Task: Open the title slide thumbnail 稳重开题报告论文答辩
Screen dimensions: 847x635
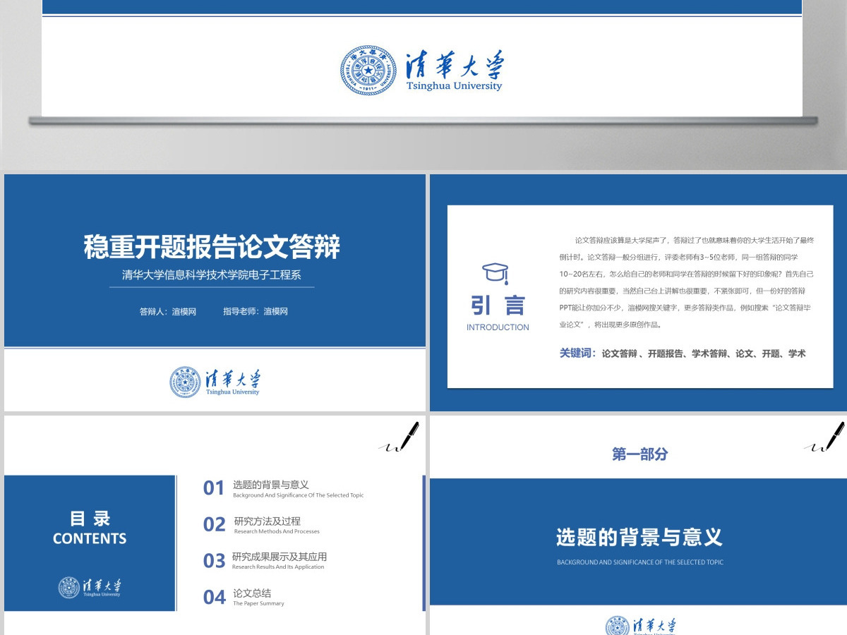Action: [x=215, y=293]
